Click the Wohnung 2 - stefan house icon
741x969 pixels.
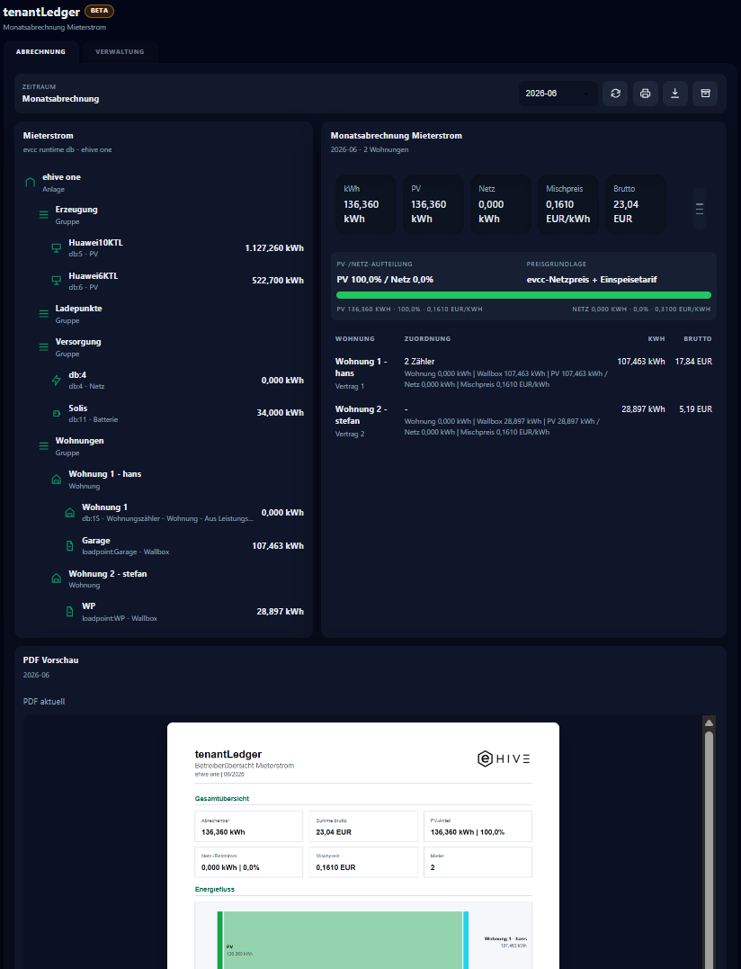coord(56,579)
